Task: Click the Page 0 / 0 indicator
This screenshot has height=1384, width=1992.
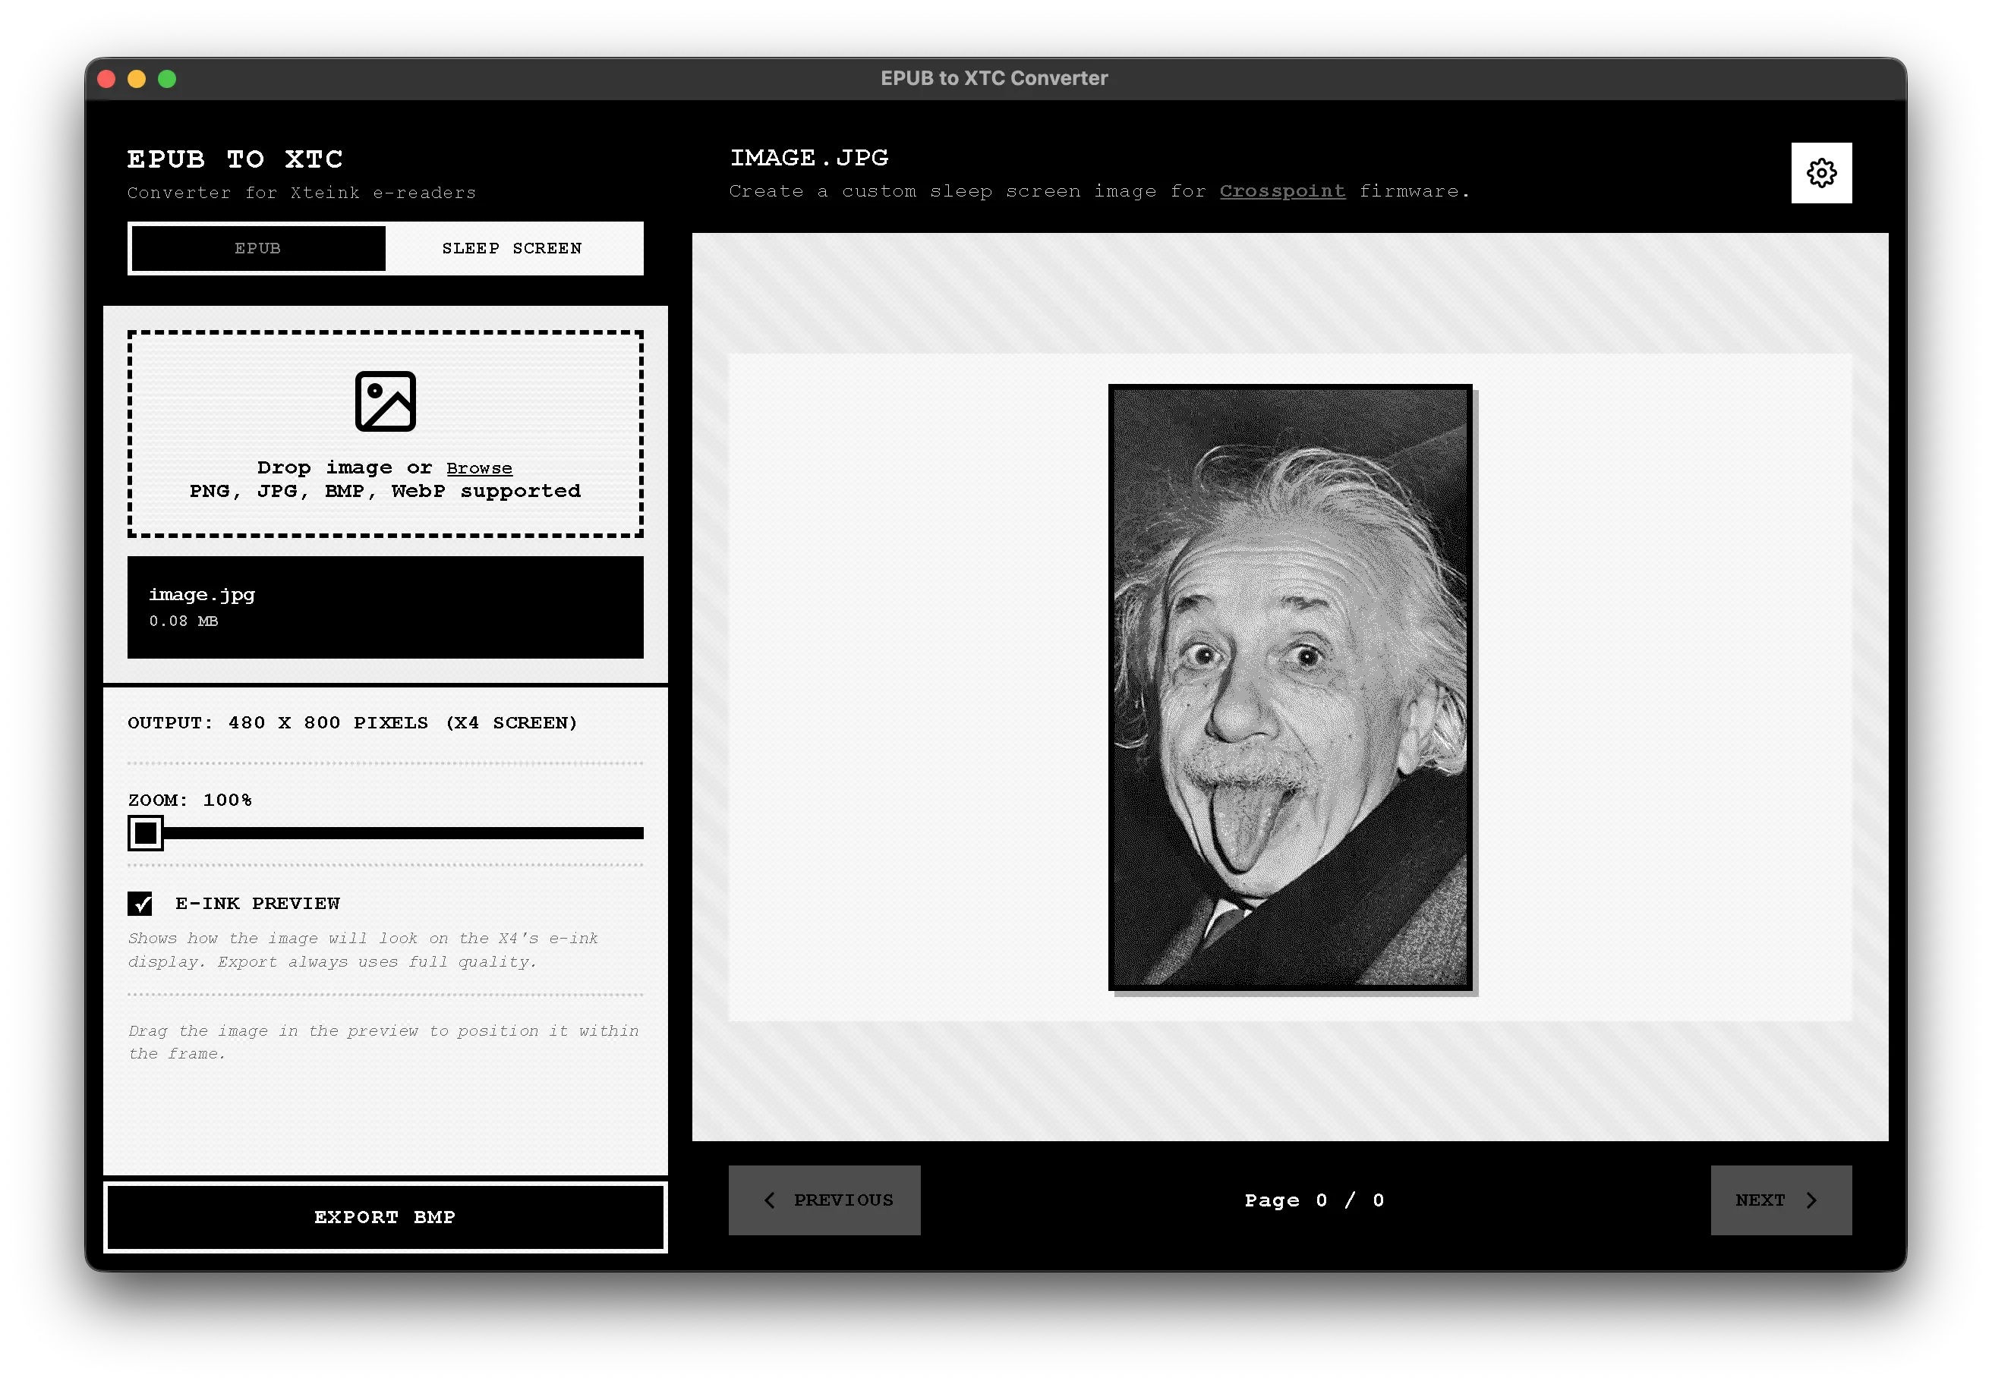Action: [x=1313, y=1200]
